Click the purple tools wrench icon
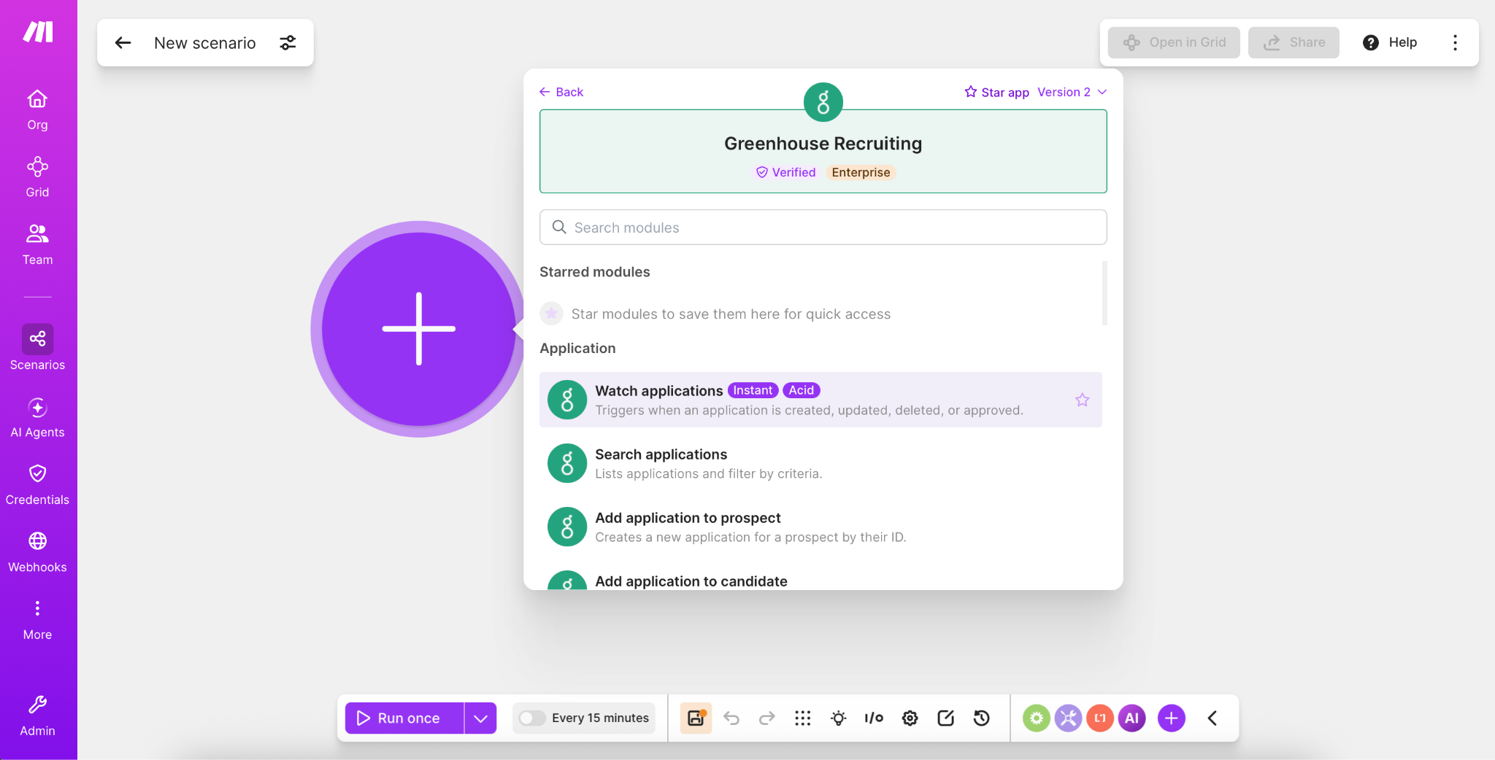 tap(1068, 718)
